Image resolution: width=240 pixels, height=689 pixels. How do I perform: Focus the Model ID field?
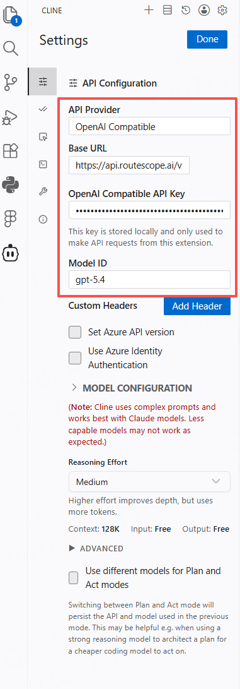tap(149, 279)
